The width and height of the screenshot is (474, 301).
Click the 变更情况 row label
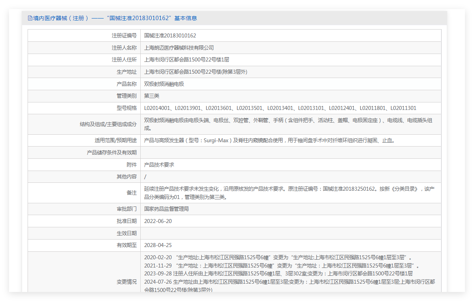pyautogui.click(x=126, y=282)
